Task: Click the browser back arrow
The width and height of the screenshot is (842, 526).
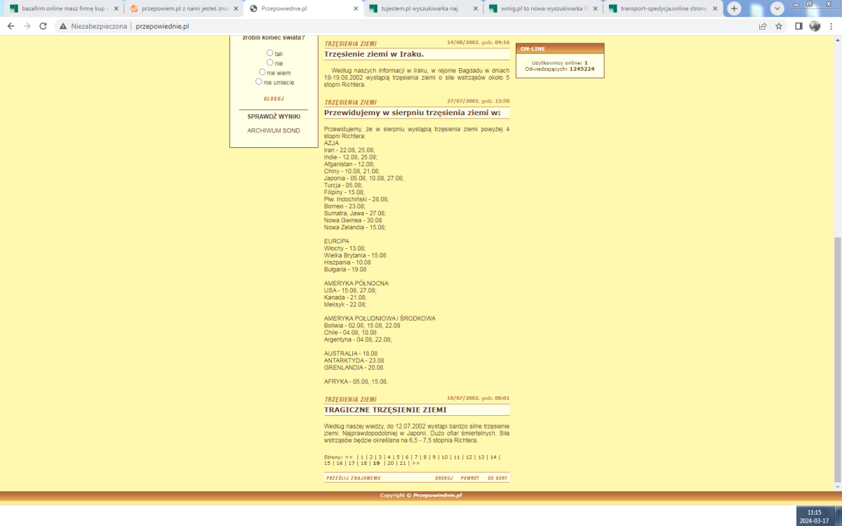Action: pos(11,26)
